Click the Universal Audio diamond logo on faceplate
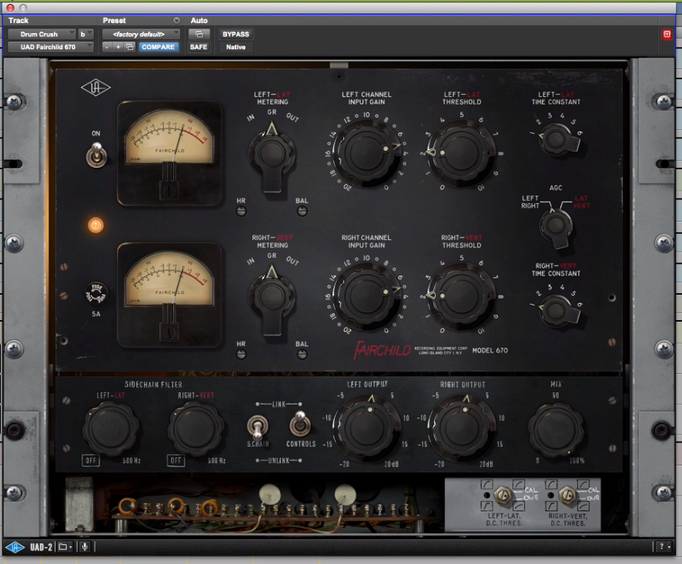This screenshot has width=682, height=564. 95,88
